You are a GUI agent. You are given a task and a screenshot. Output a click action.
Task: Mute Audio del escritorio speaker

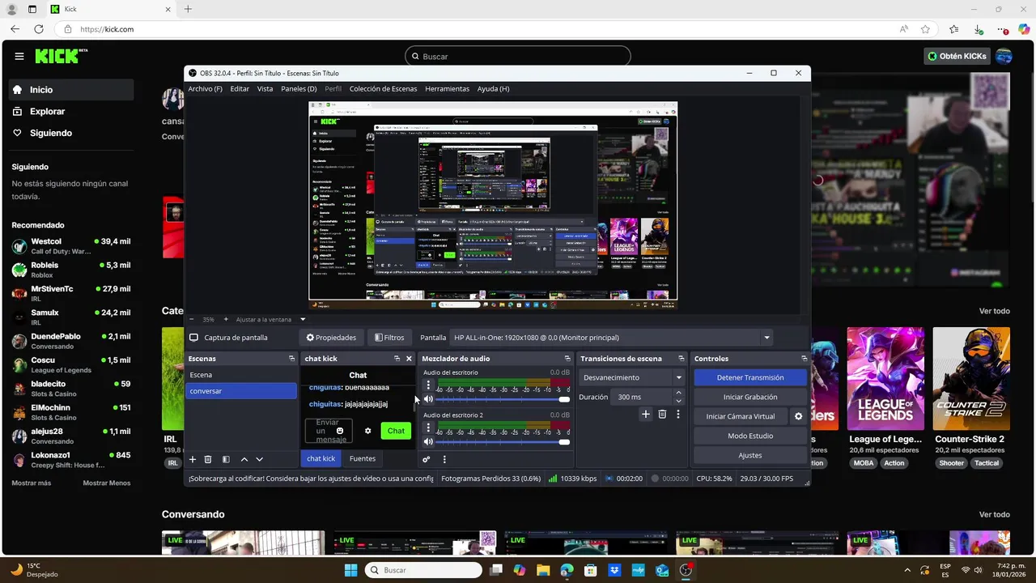point(428,399)
